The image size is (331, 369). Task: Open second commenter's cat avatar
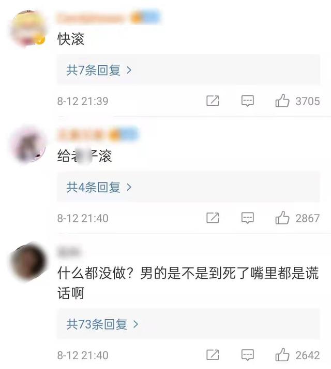coord(28,144)
